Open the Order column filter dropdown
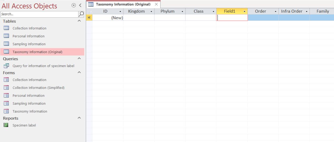This screenshot has height=142, width=334. click(x=276, y=12)
